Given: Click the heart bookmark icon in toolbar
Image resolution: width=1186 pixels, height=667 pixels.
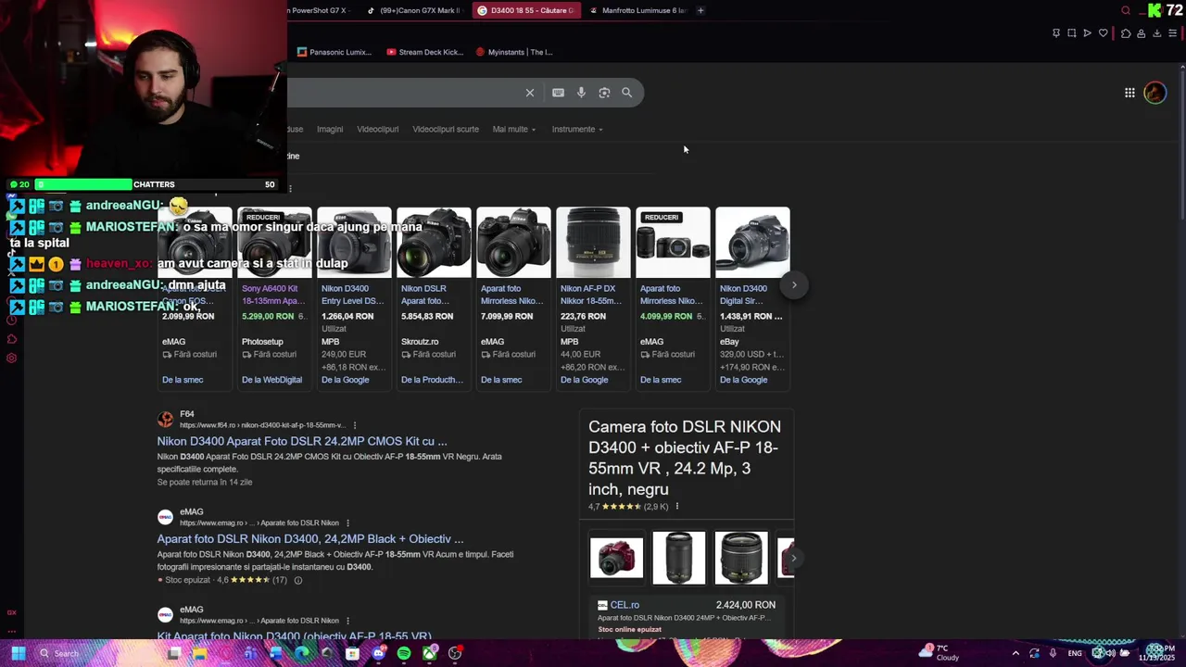Looking at the screenshot, I should 1104,33.
